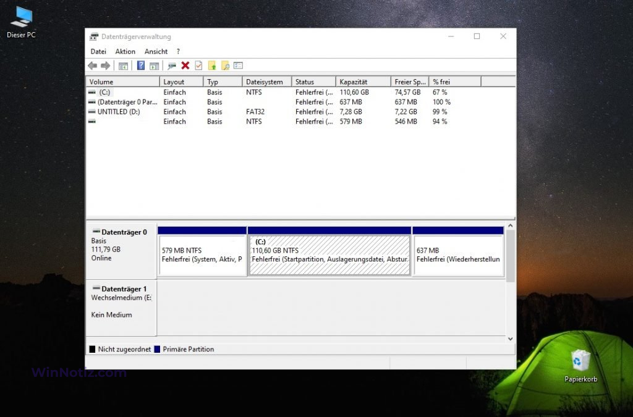Click the red X delete toolbar icon
The width and height of the screenshot is (633, 417).
coord(185,65)
